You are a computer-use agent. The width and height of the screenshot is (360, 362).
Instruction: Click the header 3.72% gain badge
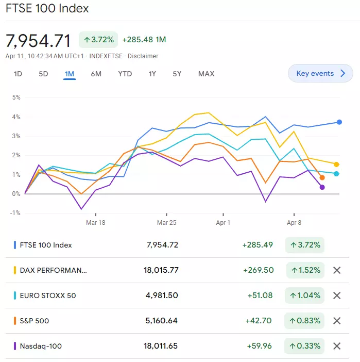pyautogui.click(x=98, y=40)
